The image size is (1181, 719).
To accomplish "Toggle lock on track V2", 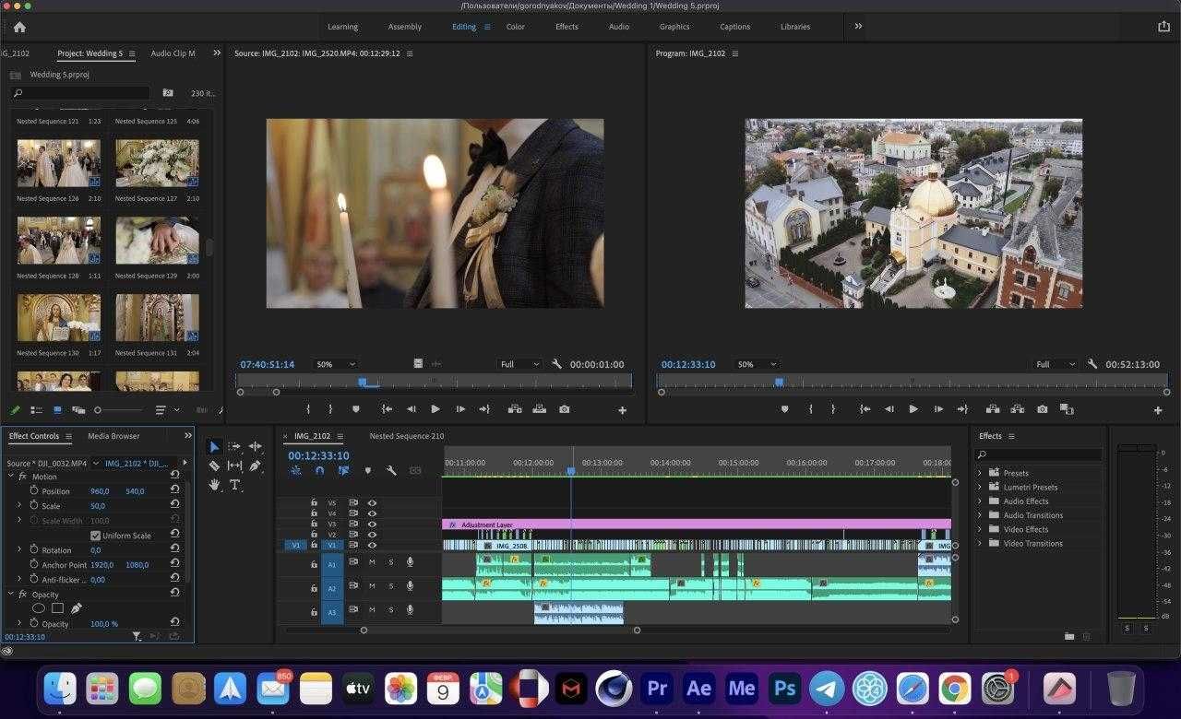I will 314,535.
